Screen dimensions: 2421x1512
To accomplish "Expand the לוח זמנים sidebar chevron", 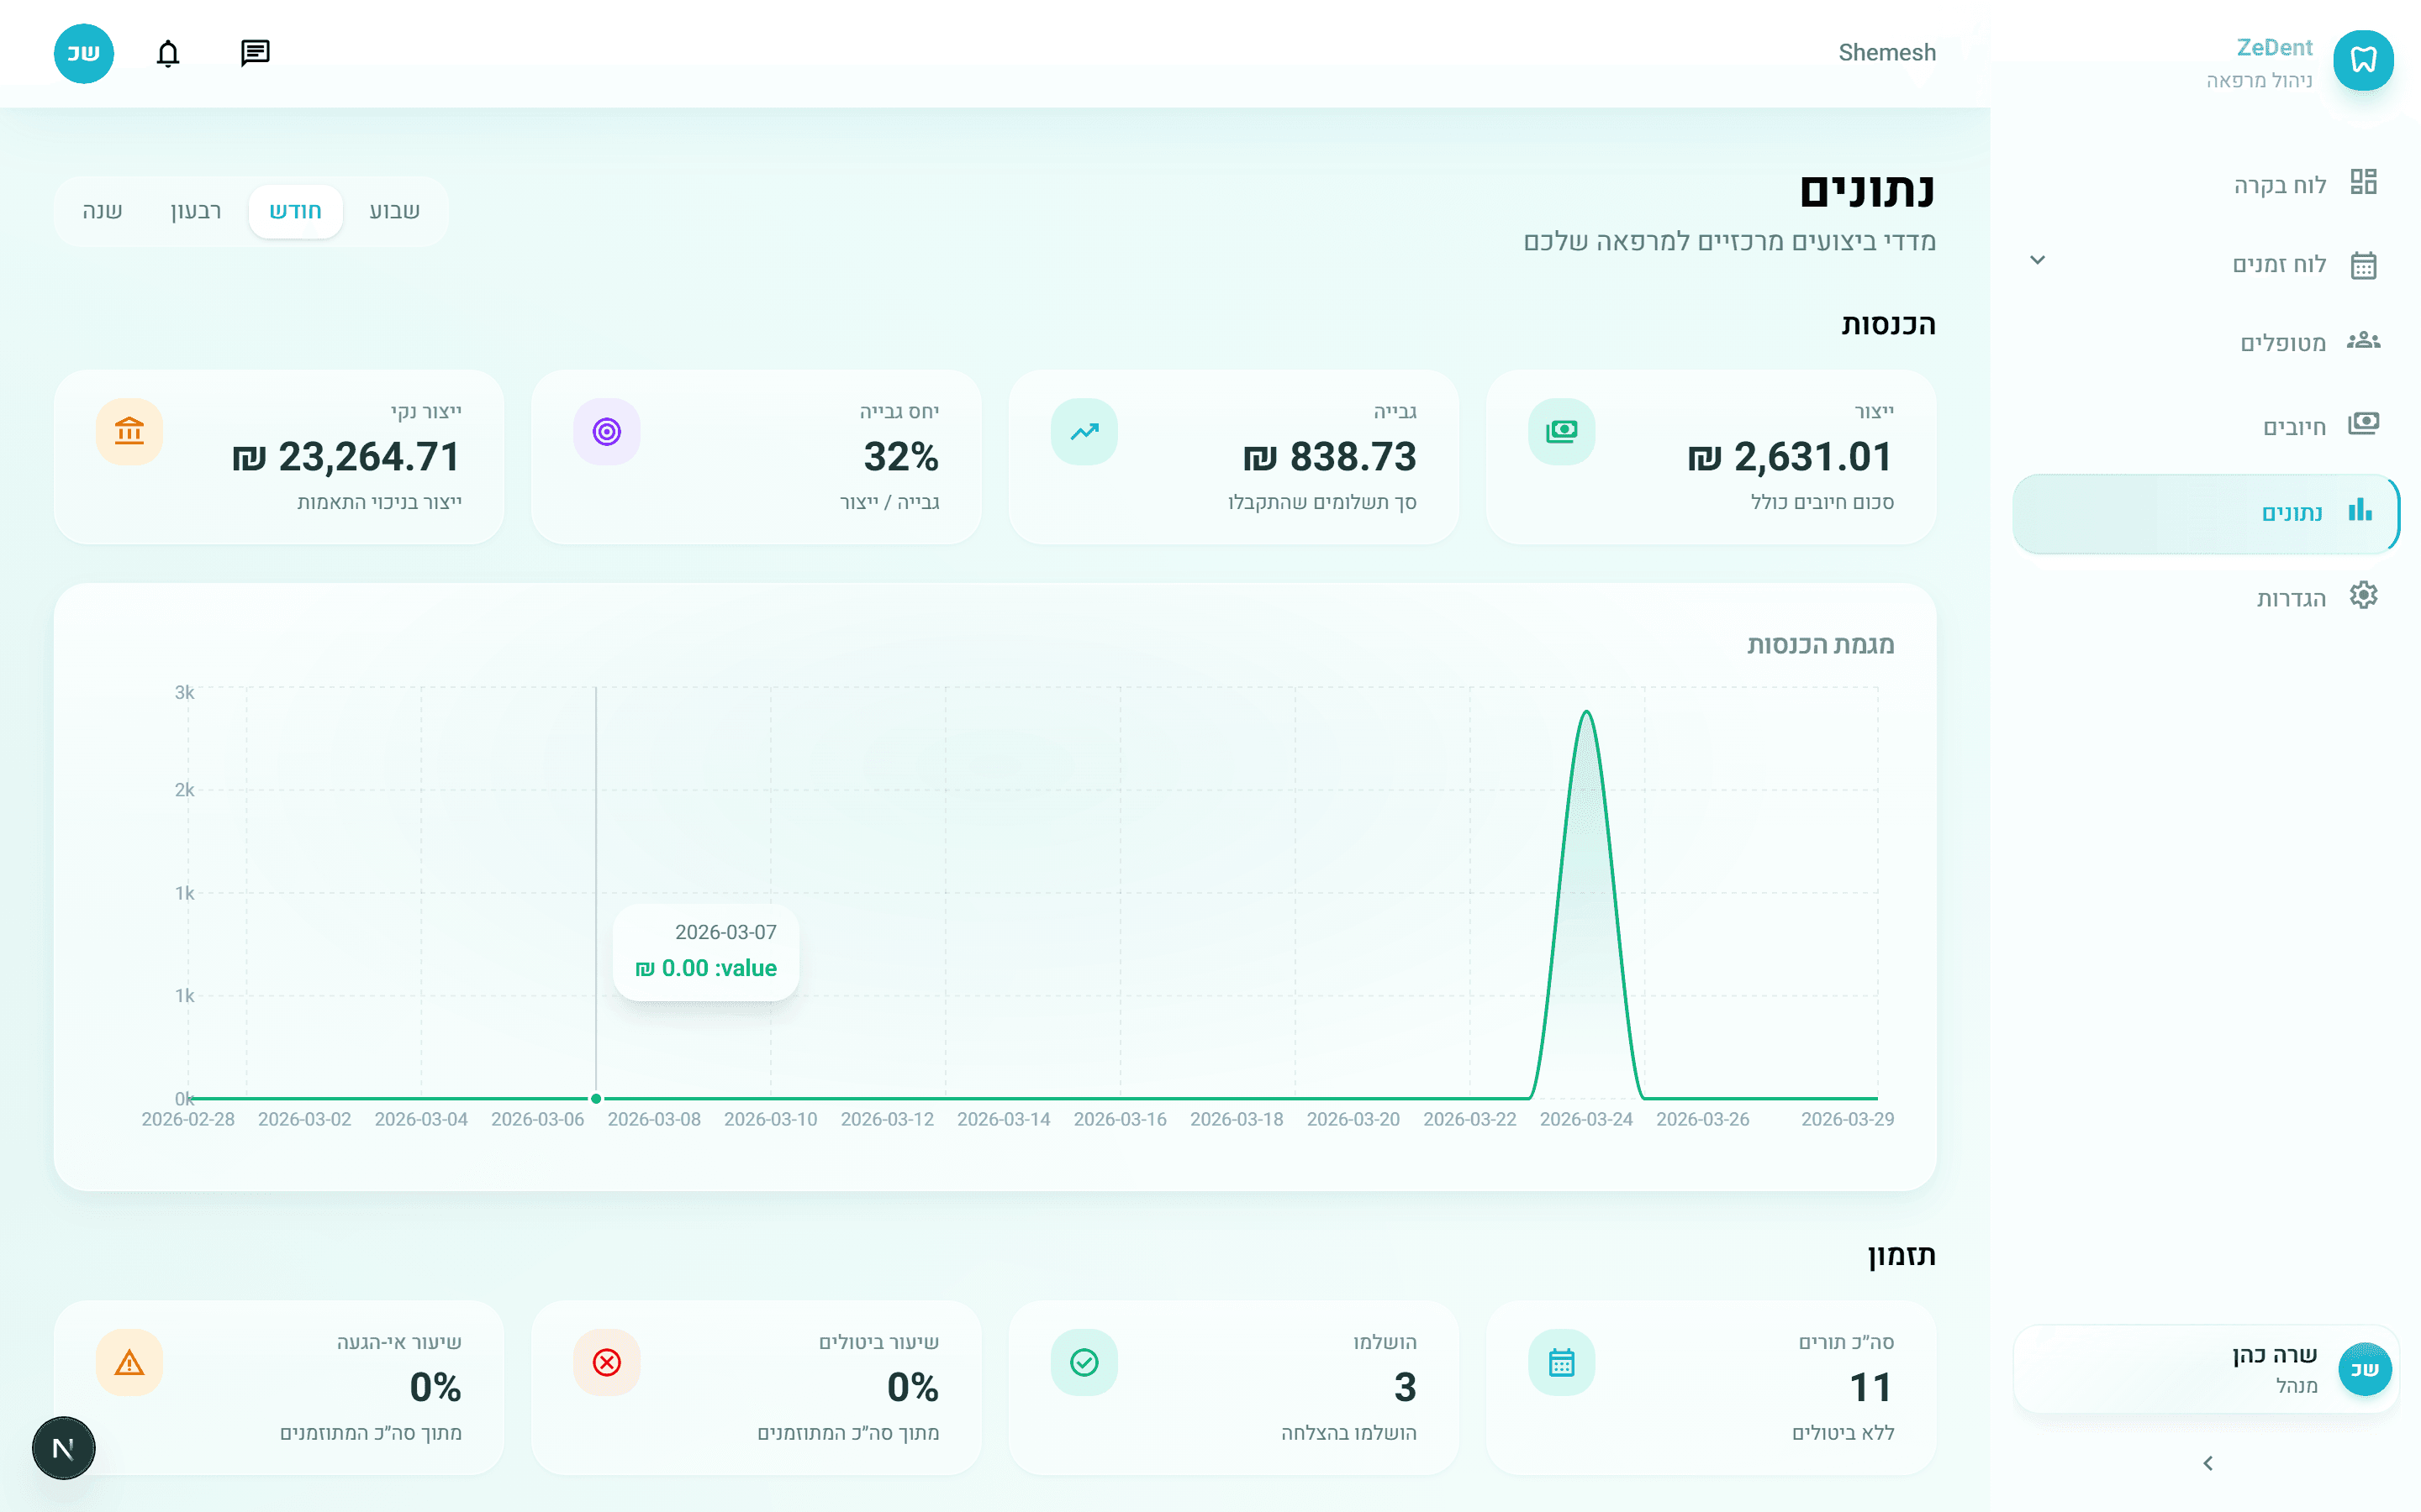I will (2037, 260).
